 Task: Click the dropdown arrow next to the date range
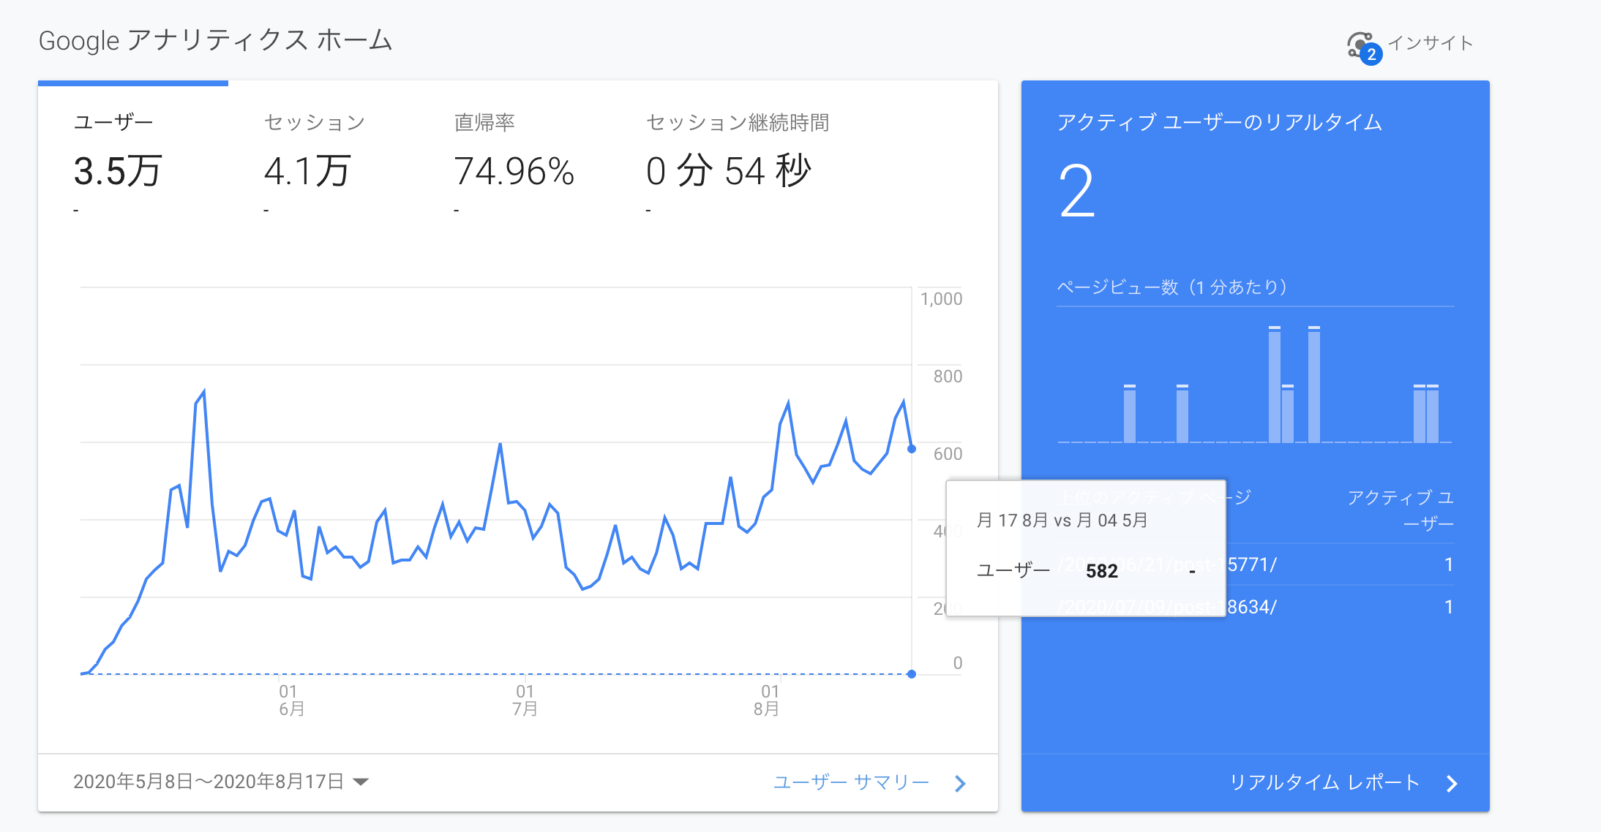pos(360,782)
